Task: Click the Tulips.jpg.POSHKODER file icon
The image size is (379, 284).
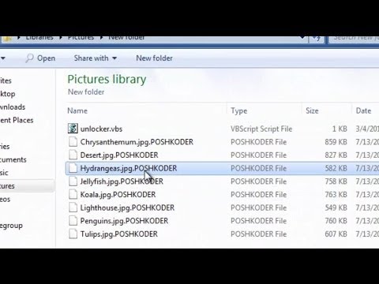Action: 73,234
